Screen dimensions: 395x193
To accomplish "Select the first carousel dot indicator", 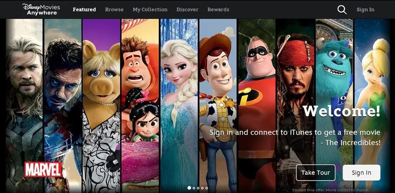I will [189, 188].
